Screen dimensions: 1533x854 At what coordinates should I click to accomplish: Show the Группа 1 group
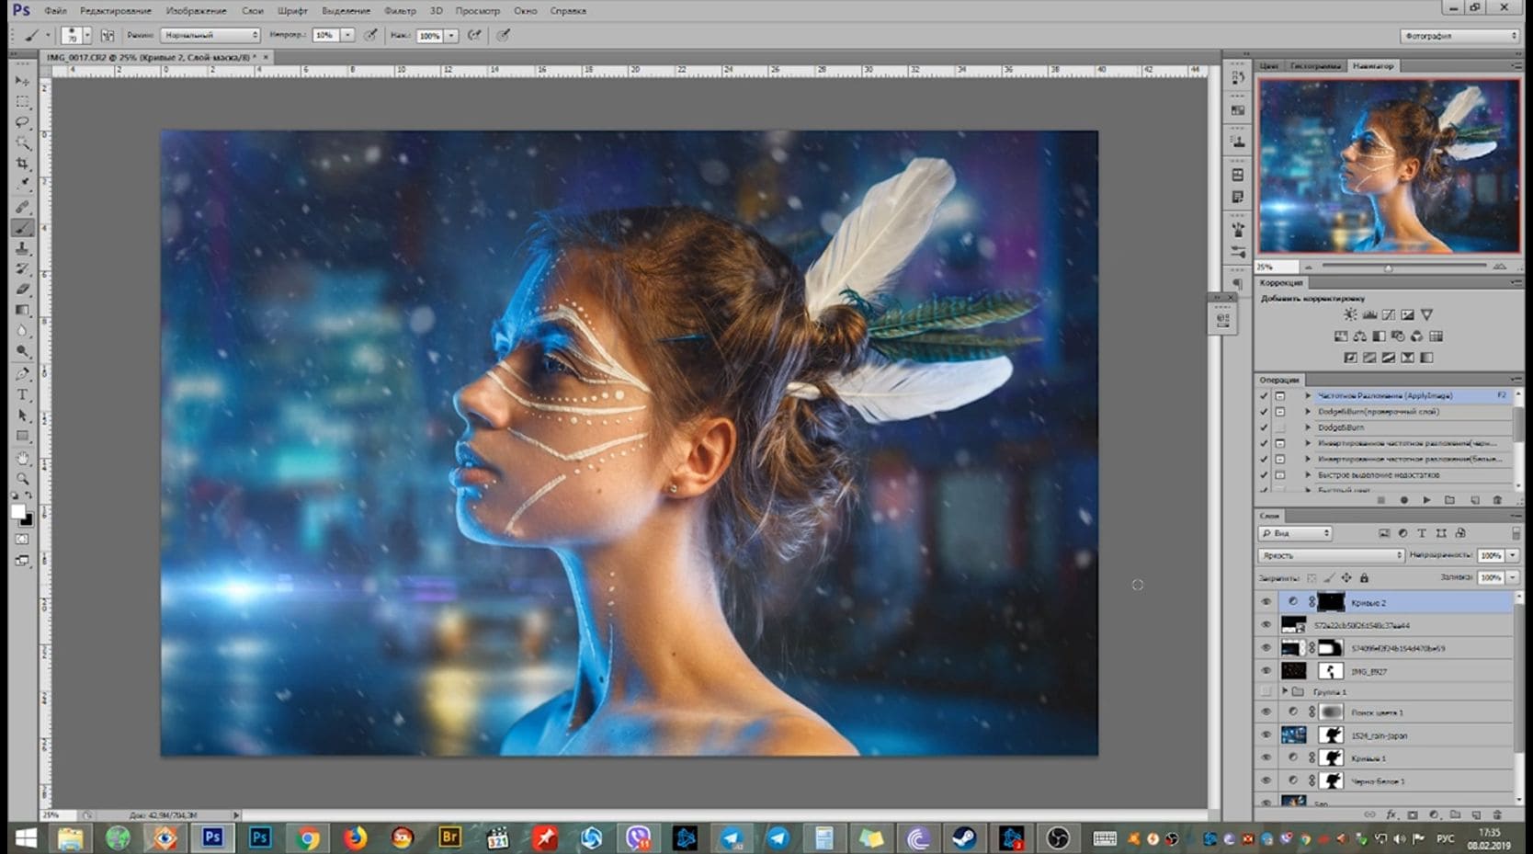[1266, 691]
